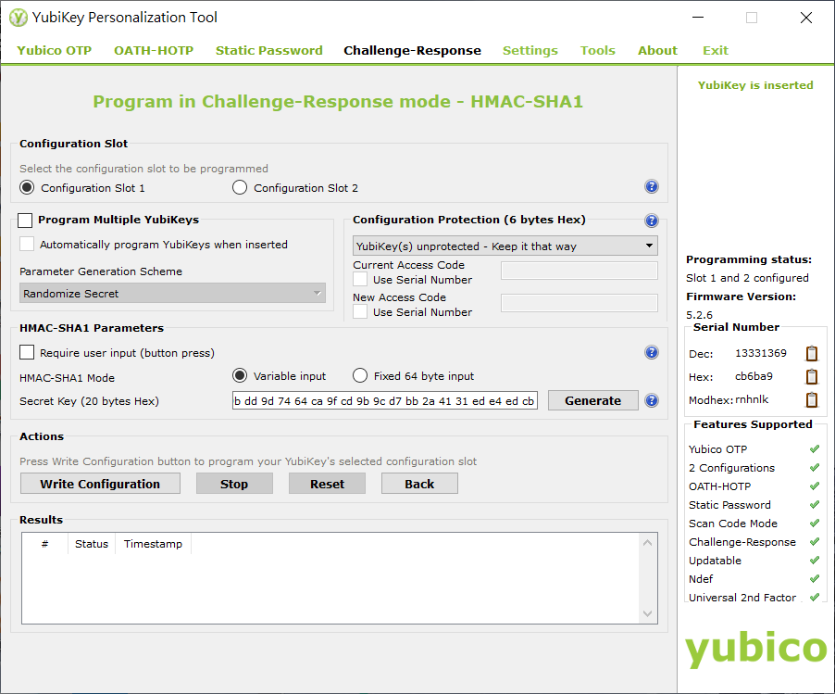Viewport: 835px width, 694px height.
Task: Switch to Yubico OTP tab
Action: [x=55, y=51]
